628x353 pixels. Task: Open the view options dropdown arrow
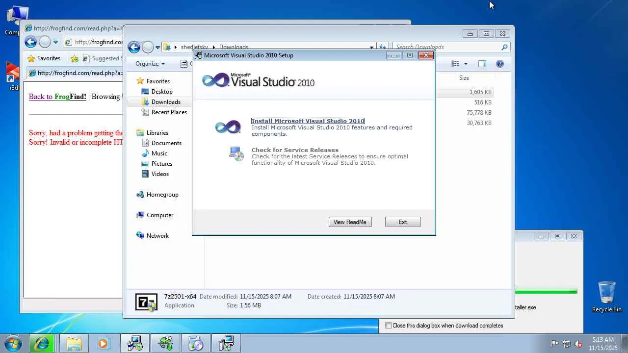466,64
